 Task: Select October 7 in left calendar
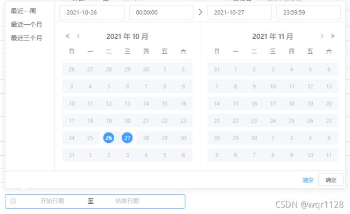point(146,86)
